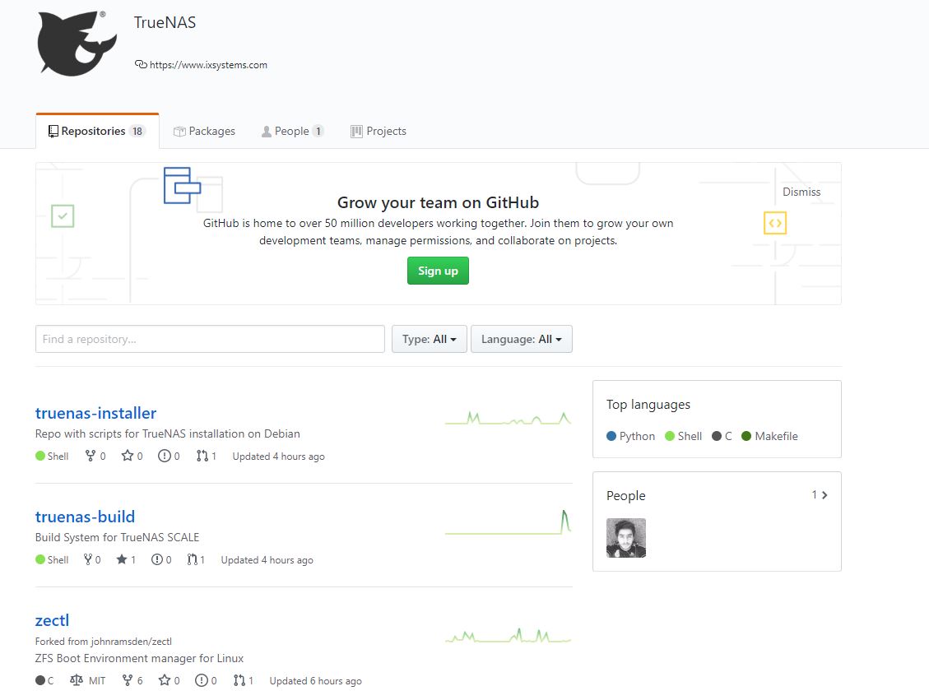Click the Top languages heading
The width and height of the screenshot is (929, 700).
[x=648, y=405]
